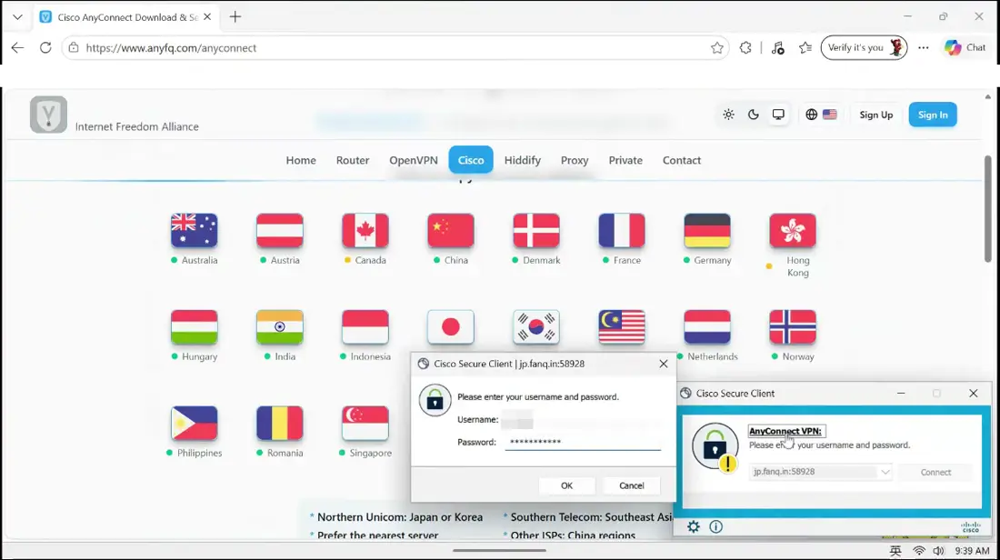This screenshot has height=560, width=1000.
Task: Select the Germany flag server
Action: tap(707, 230)
